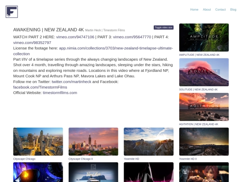This screenshot has width=242, height=182.
Task: Go to the About page
Action: (x=207, y=9)
